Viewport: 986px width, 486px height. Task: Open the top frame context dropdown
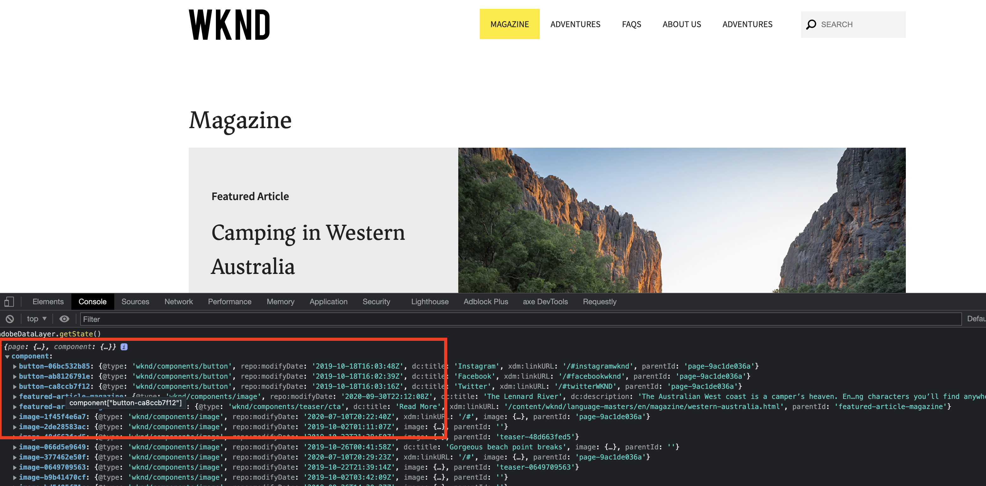pyautogui.click(x=36, y=319)
